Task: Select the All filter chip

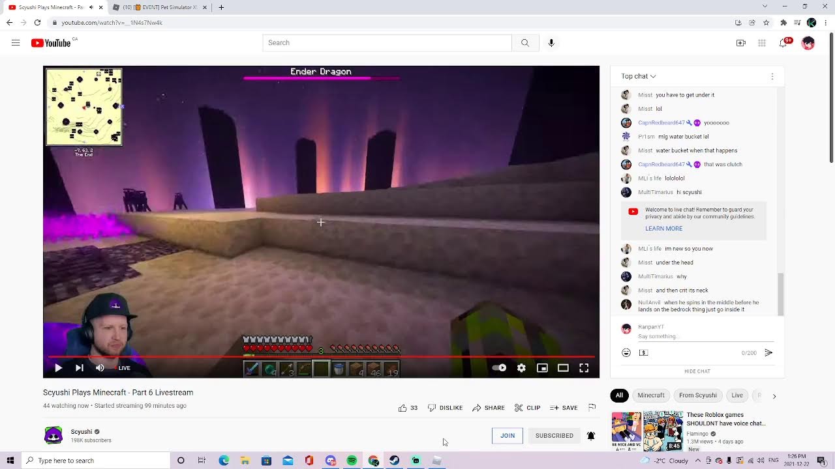Action: pos(619,395)
